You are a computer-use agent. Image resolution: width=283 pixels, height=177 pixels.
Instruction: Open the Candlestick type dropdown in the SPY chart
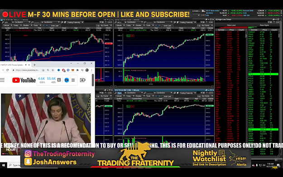point(22,22)
